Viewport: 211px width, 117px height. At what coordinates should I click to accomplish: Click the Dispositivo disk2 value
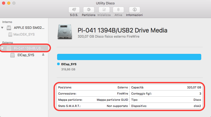click(x=197, y=106)
